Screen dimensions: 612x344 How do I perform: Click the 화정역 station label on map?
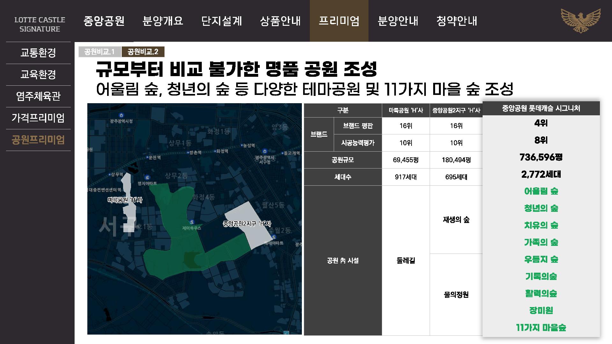tap(222, 151)
